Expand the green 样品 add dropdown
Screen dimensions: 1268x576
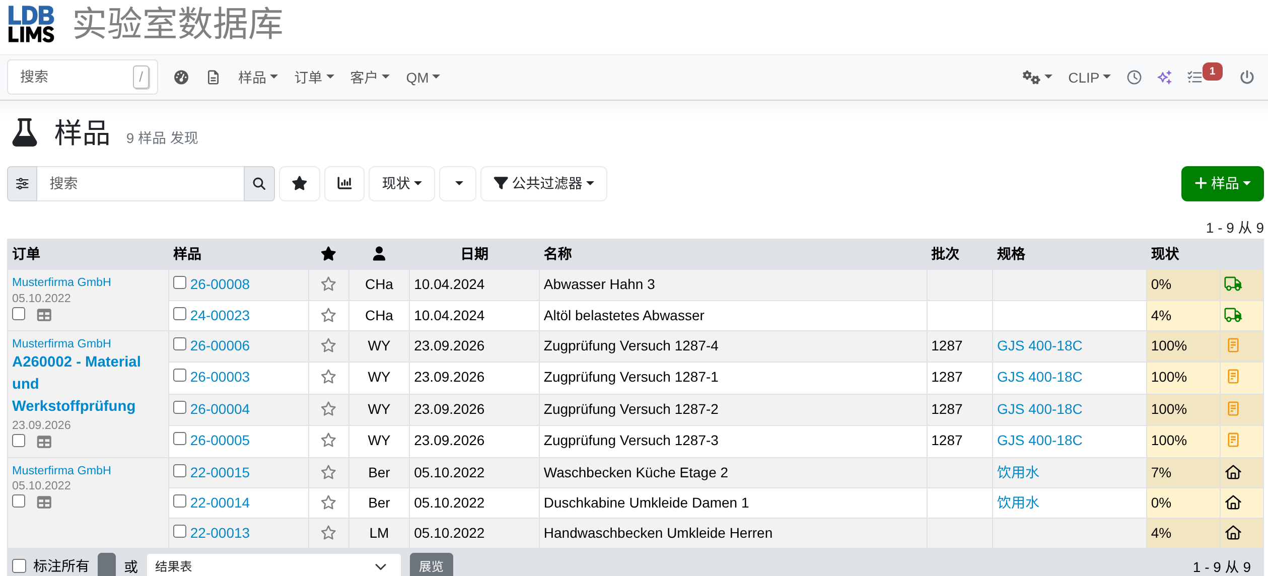click(1222, 184)
